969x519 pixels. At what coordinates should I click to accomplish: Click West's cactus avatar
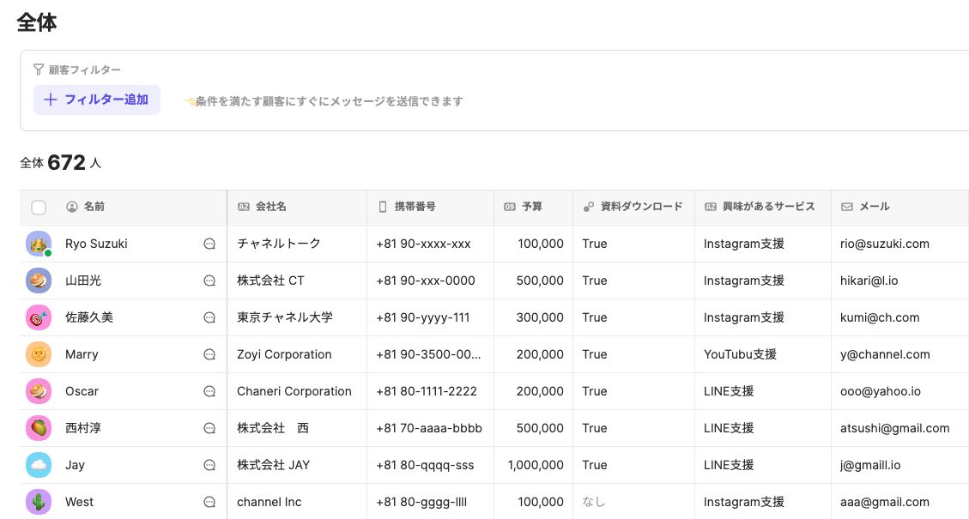(39, 502)
